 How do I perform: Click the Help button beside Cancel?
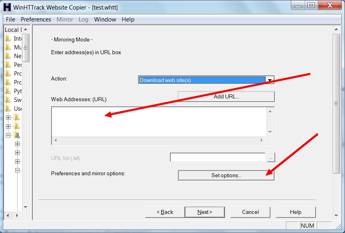[296, 212]
